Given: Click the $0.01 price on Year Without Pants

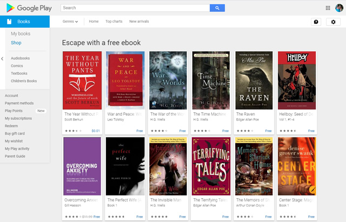Looking at the screenshot, I should 96,131.
